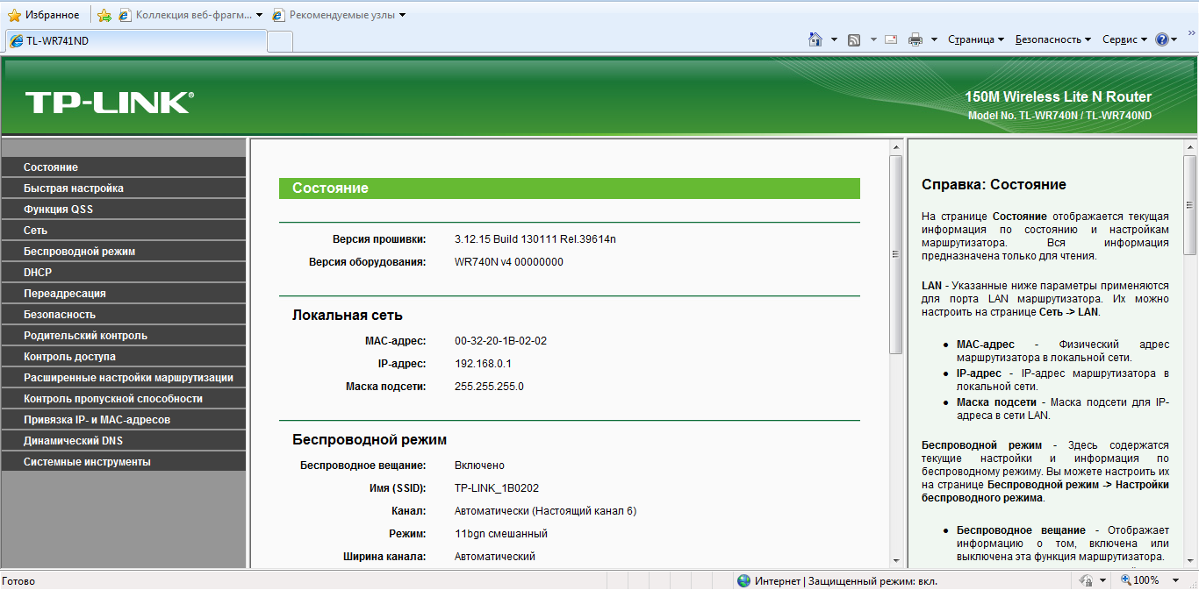Screen dimensions: 1199x590
Task: Click the Read mail envelope icon
Action: pyautogui.click(x=891, y=39)
